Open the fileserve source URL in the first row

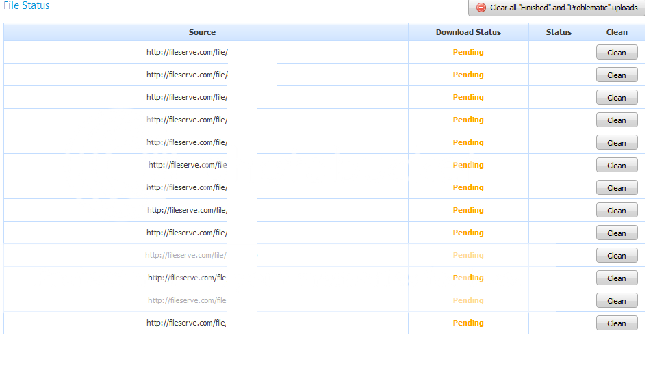(x=187, y=52)
